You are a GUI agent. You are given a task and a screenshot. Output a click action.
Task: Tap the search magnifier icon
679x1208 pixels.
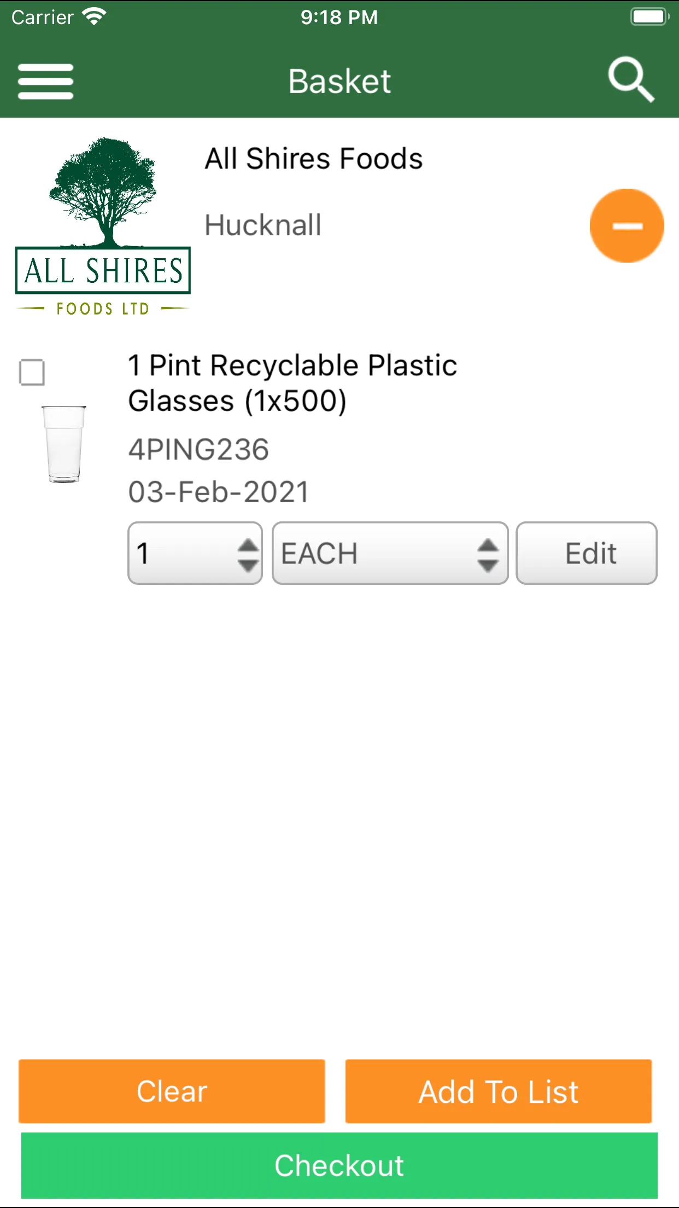(631, 80)
